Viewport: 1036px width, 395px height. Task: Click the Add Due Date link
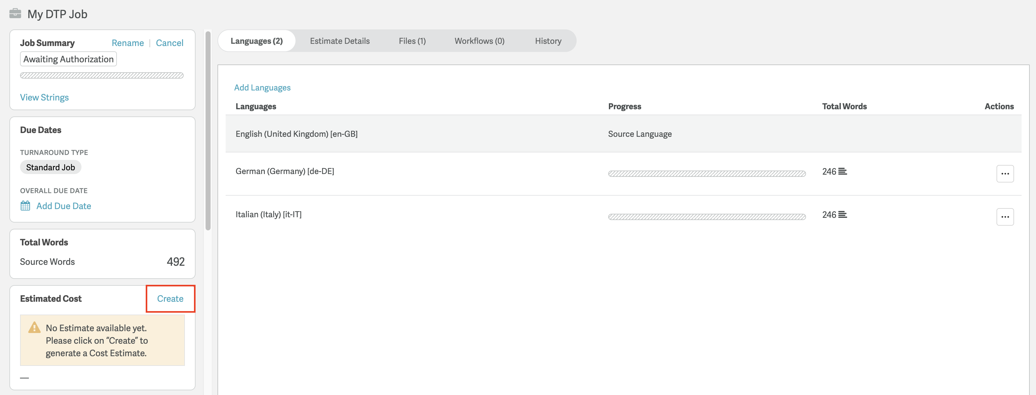64,206
